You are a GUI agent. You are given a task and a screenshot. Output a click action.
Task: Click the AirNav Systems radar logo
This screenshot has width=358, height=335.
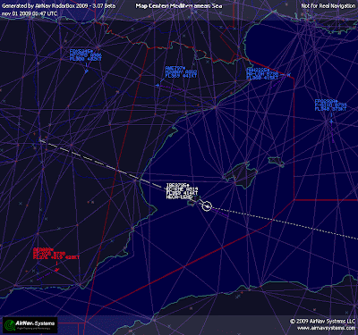tap(30, 325)
